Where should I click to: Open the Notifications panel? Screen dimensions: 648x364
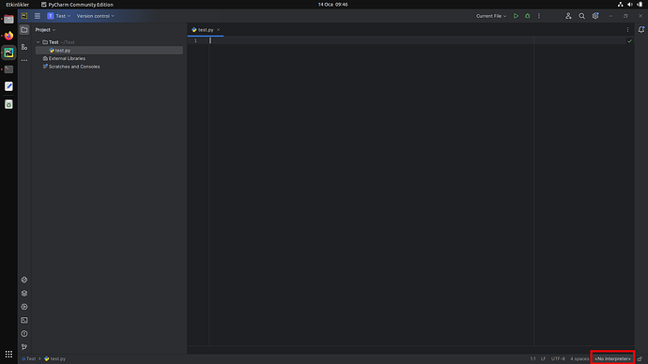click(641, 30)
